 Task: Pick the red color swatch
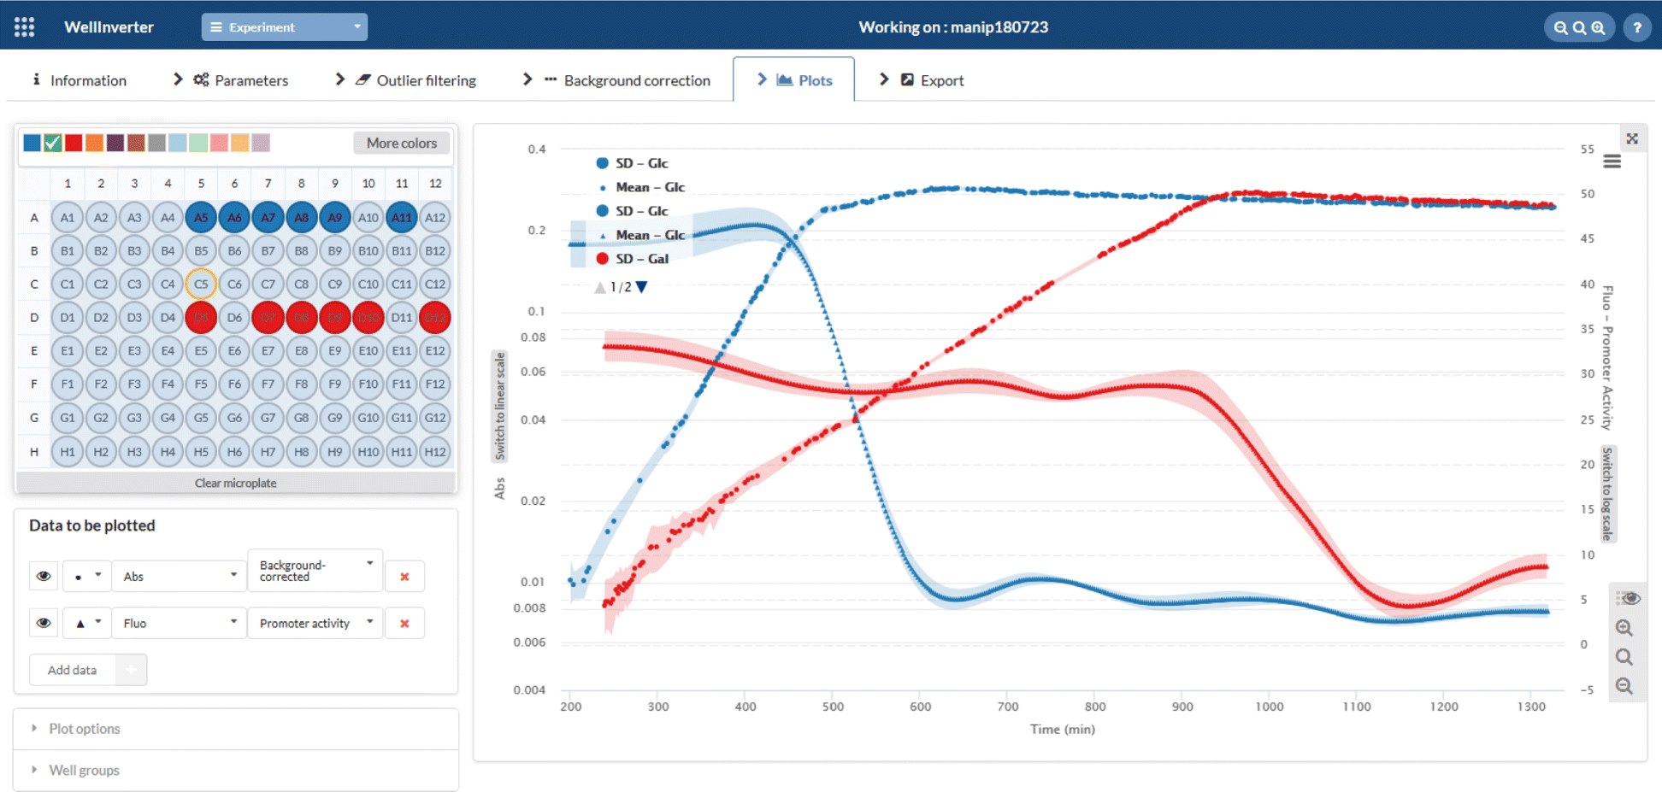(x=74, y=143)
